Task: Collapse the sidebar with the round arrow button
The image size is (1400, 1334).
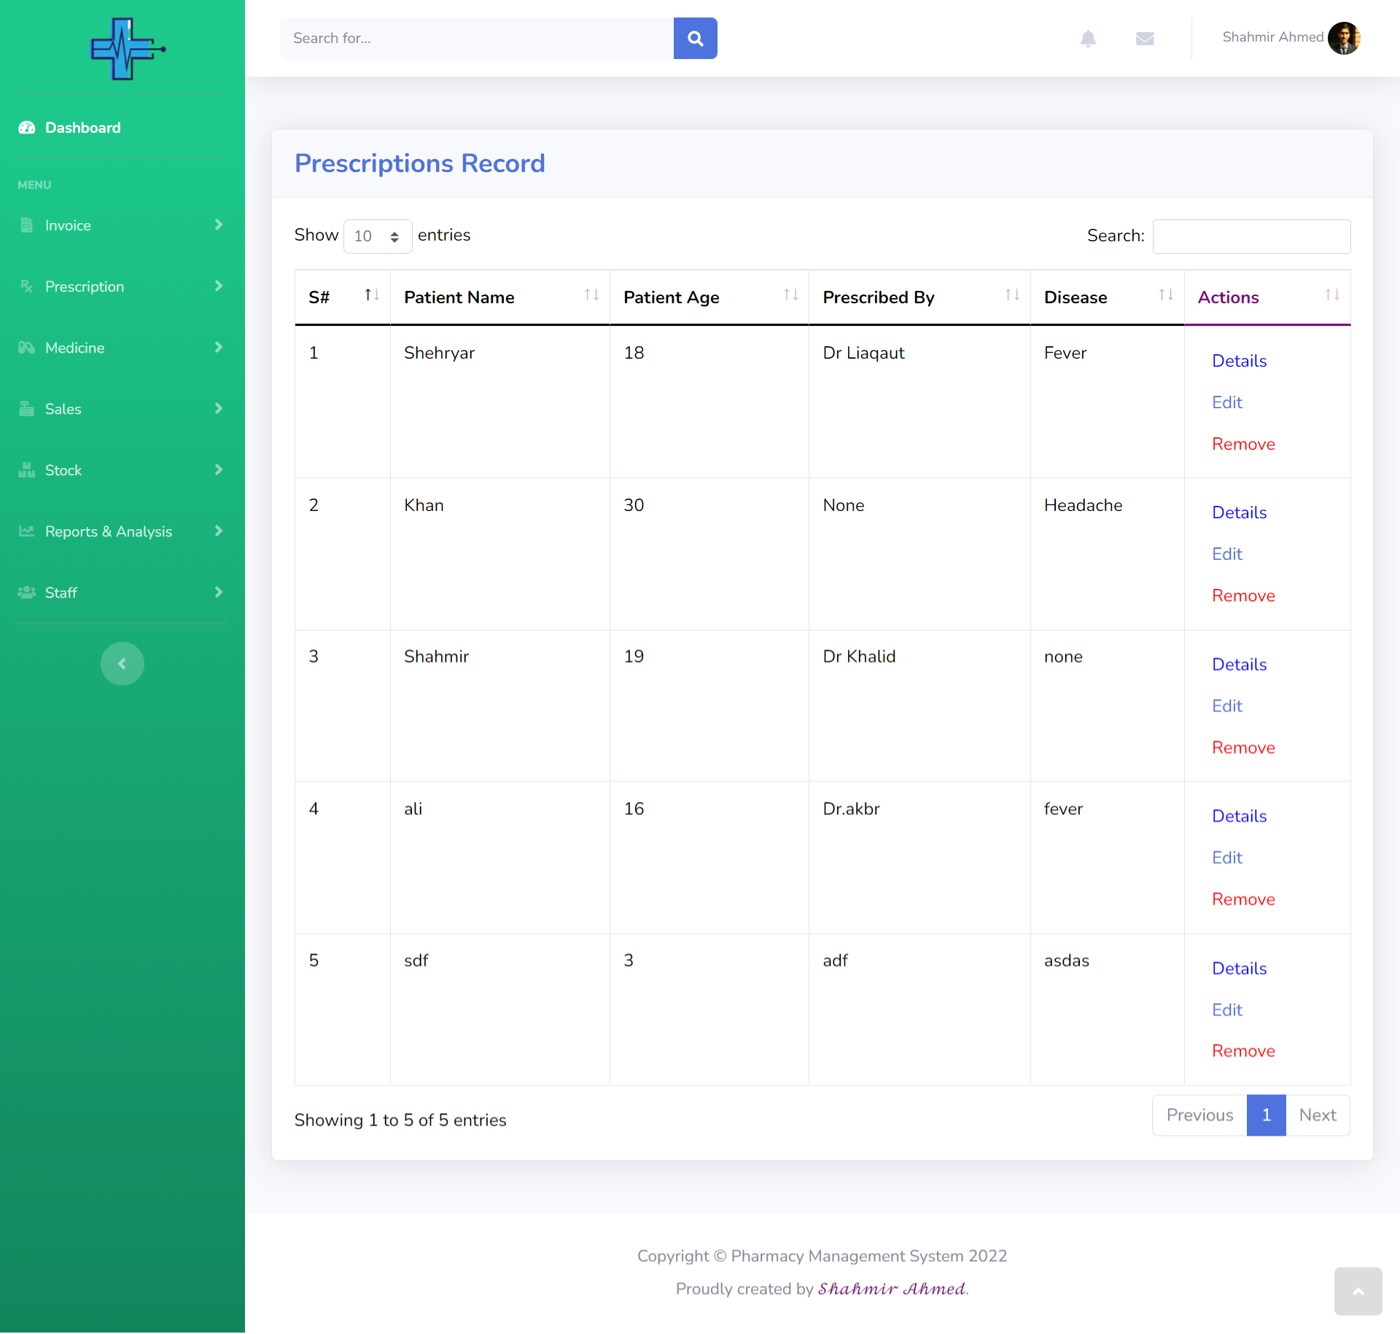Action: 122,663
